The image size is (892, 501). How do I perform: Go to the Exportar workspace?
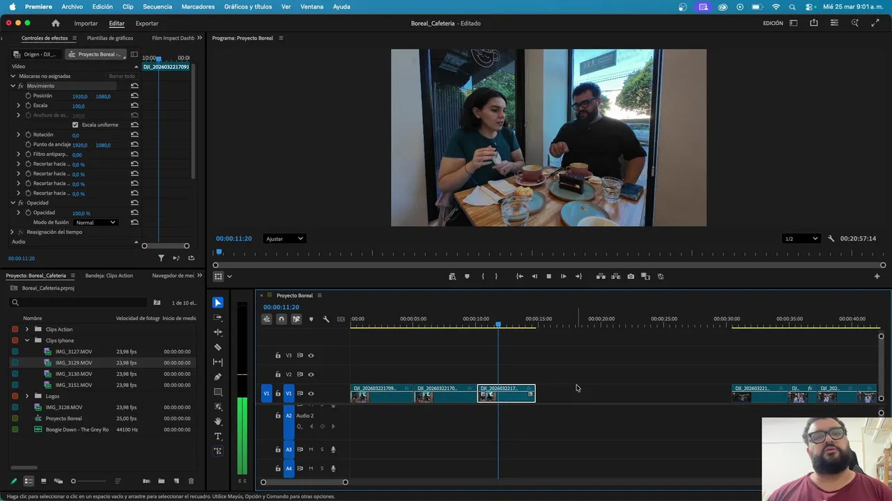[147, 23]
